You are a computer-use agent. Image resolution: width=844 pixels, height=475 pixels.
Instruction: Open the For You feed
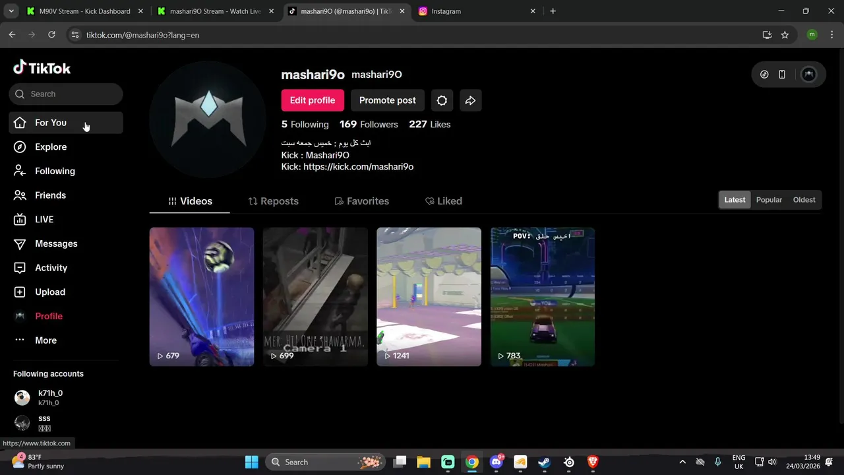point(66,123)
